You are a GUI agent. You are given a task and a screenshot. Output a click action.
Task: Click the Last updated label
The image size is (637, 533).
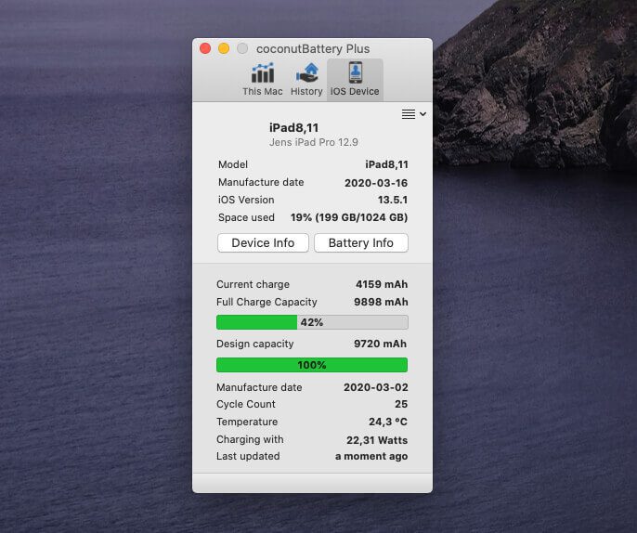248,456
